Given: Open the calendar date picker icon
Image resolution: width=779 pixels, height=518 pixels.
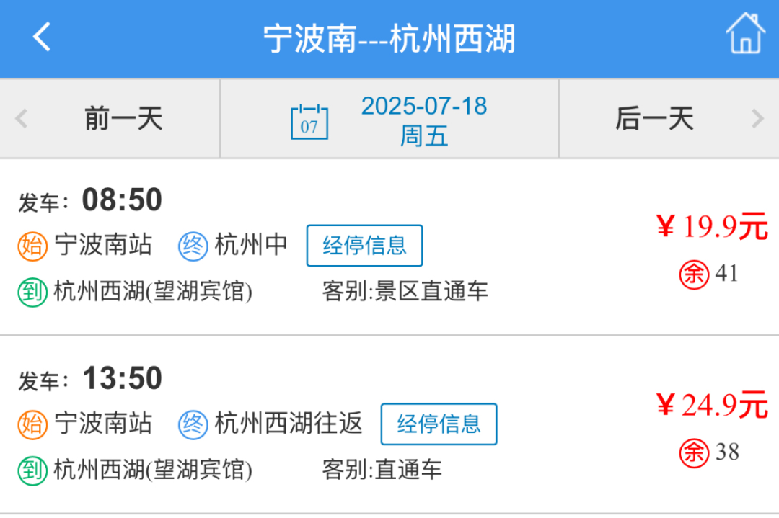Looking at the screenshot, I should (x=309, y=122).
